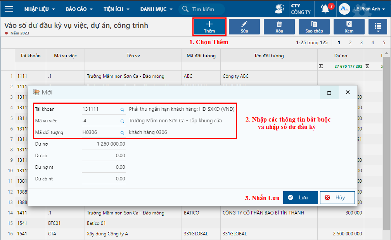391x240 pixels.
Task: Click the Xem (view) button
Action: tap(349, 27)
